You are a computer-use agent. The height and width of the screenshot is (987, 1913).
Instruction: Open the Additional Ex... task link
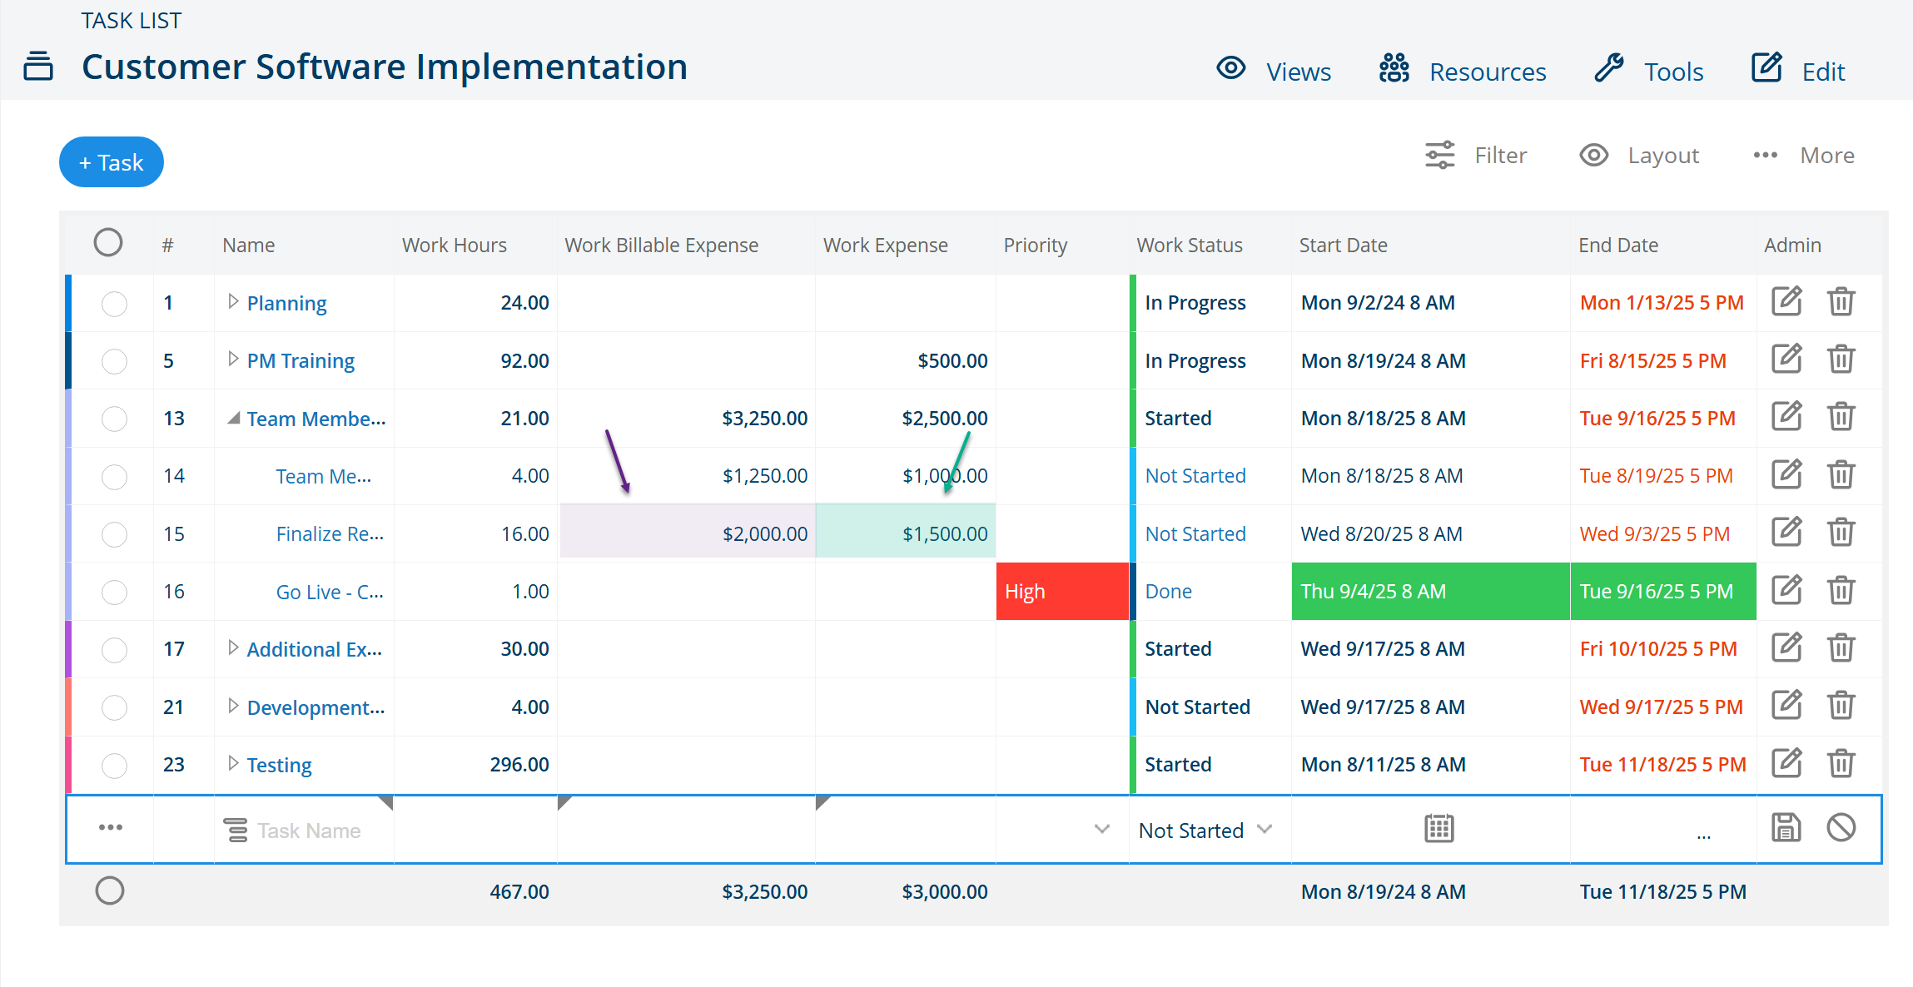[315, 649]
